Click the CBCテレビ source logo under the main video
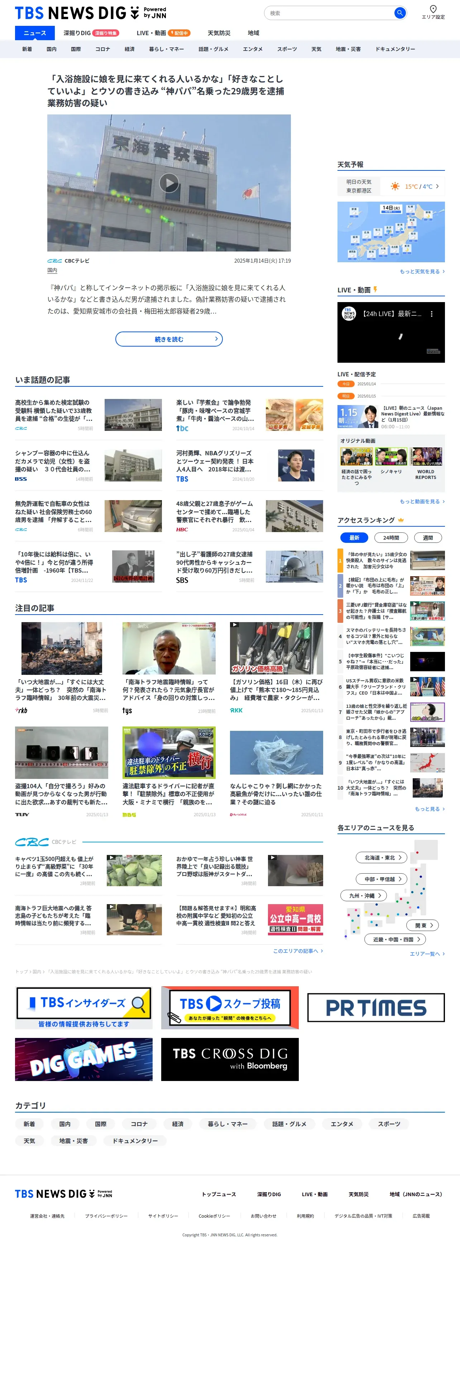This screenshot has width=460, height=1382. pos(54,261)
